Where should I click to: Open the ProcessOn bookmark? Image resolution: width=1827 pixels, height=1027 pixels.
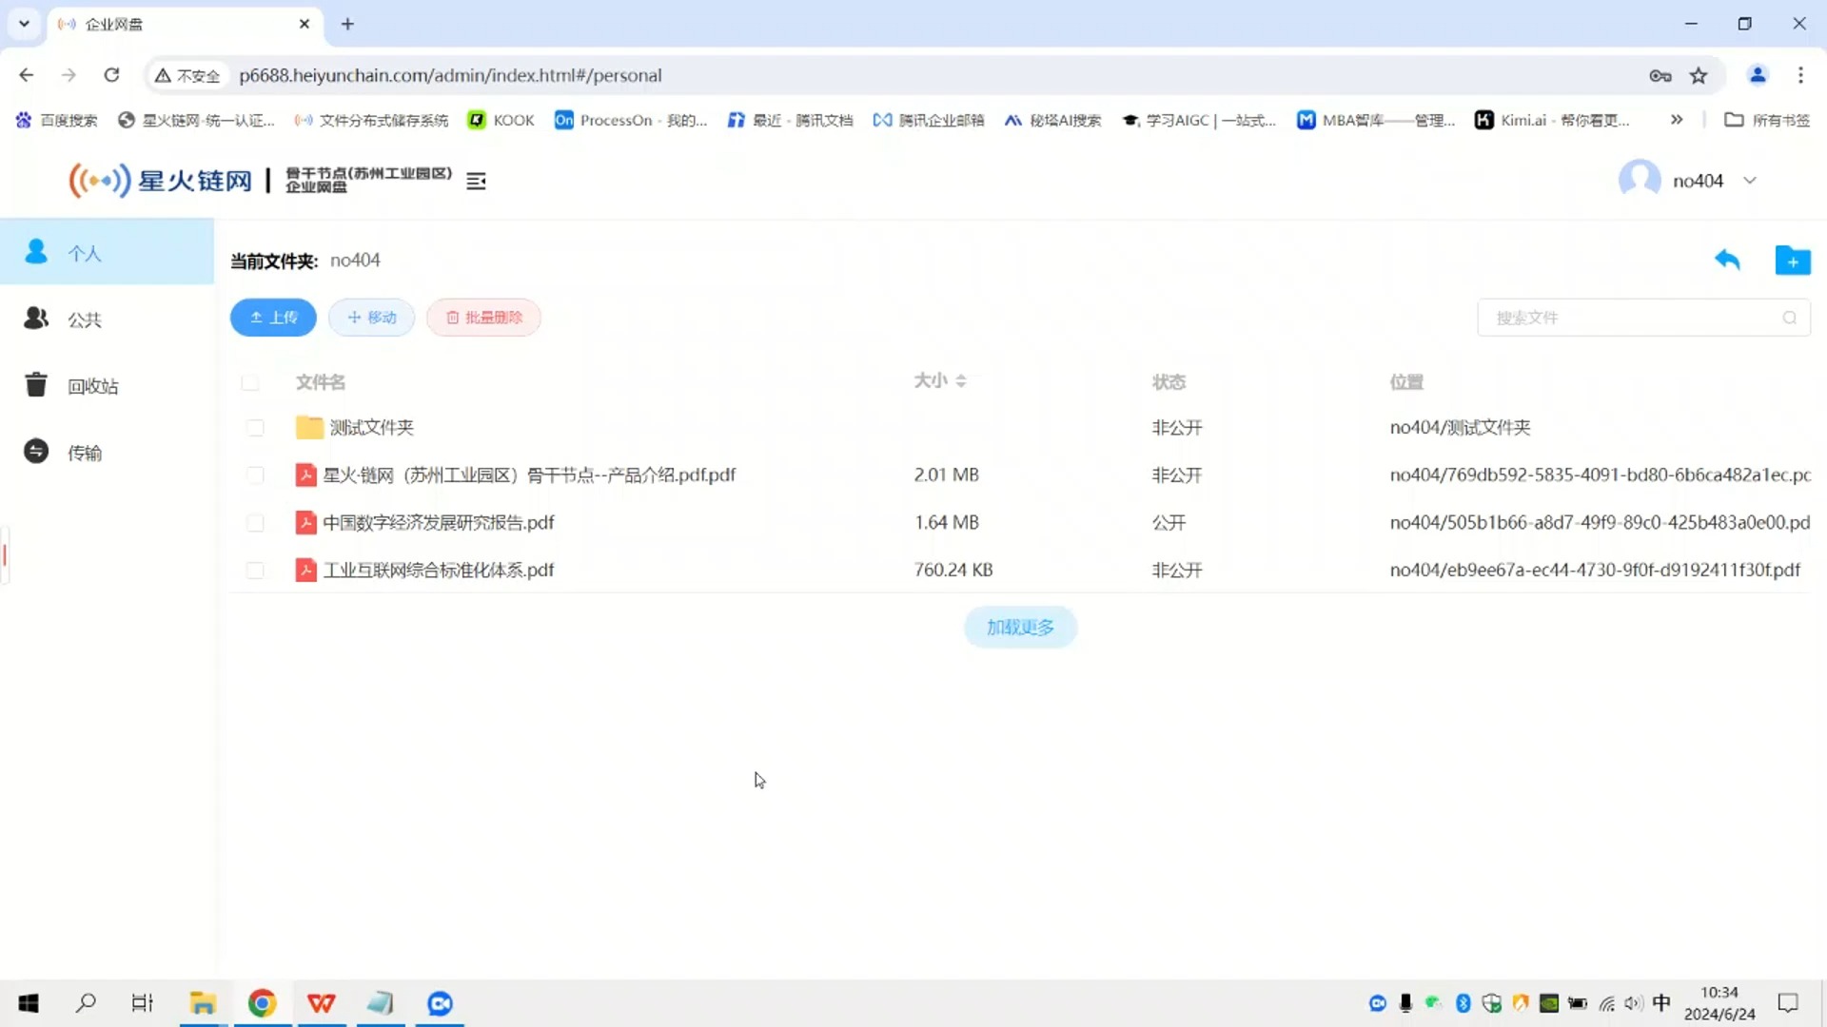[631, 120]
